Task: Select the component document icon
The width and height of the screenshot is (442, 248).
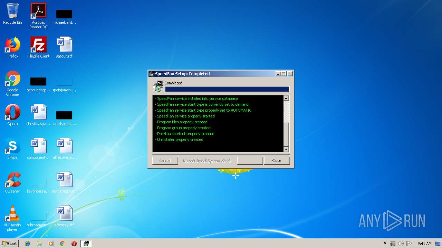Action: click(38, 149)
